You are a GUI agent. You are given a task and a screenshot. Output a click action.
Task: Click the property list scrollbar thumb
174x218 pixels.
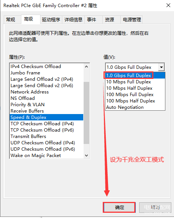pos(87,113)
